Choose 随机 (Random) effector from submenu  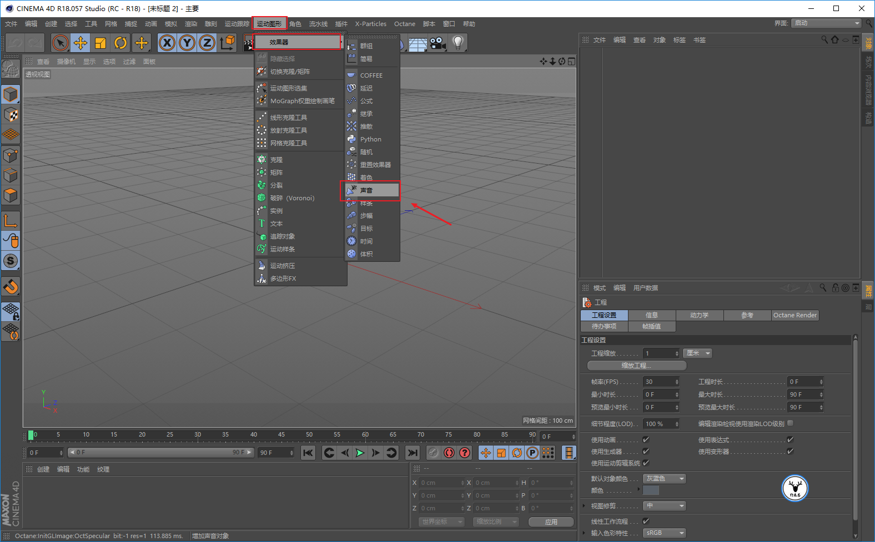click(x=371, y=152)
